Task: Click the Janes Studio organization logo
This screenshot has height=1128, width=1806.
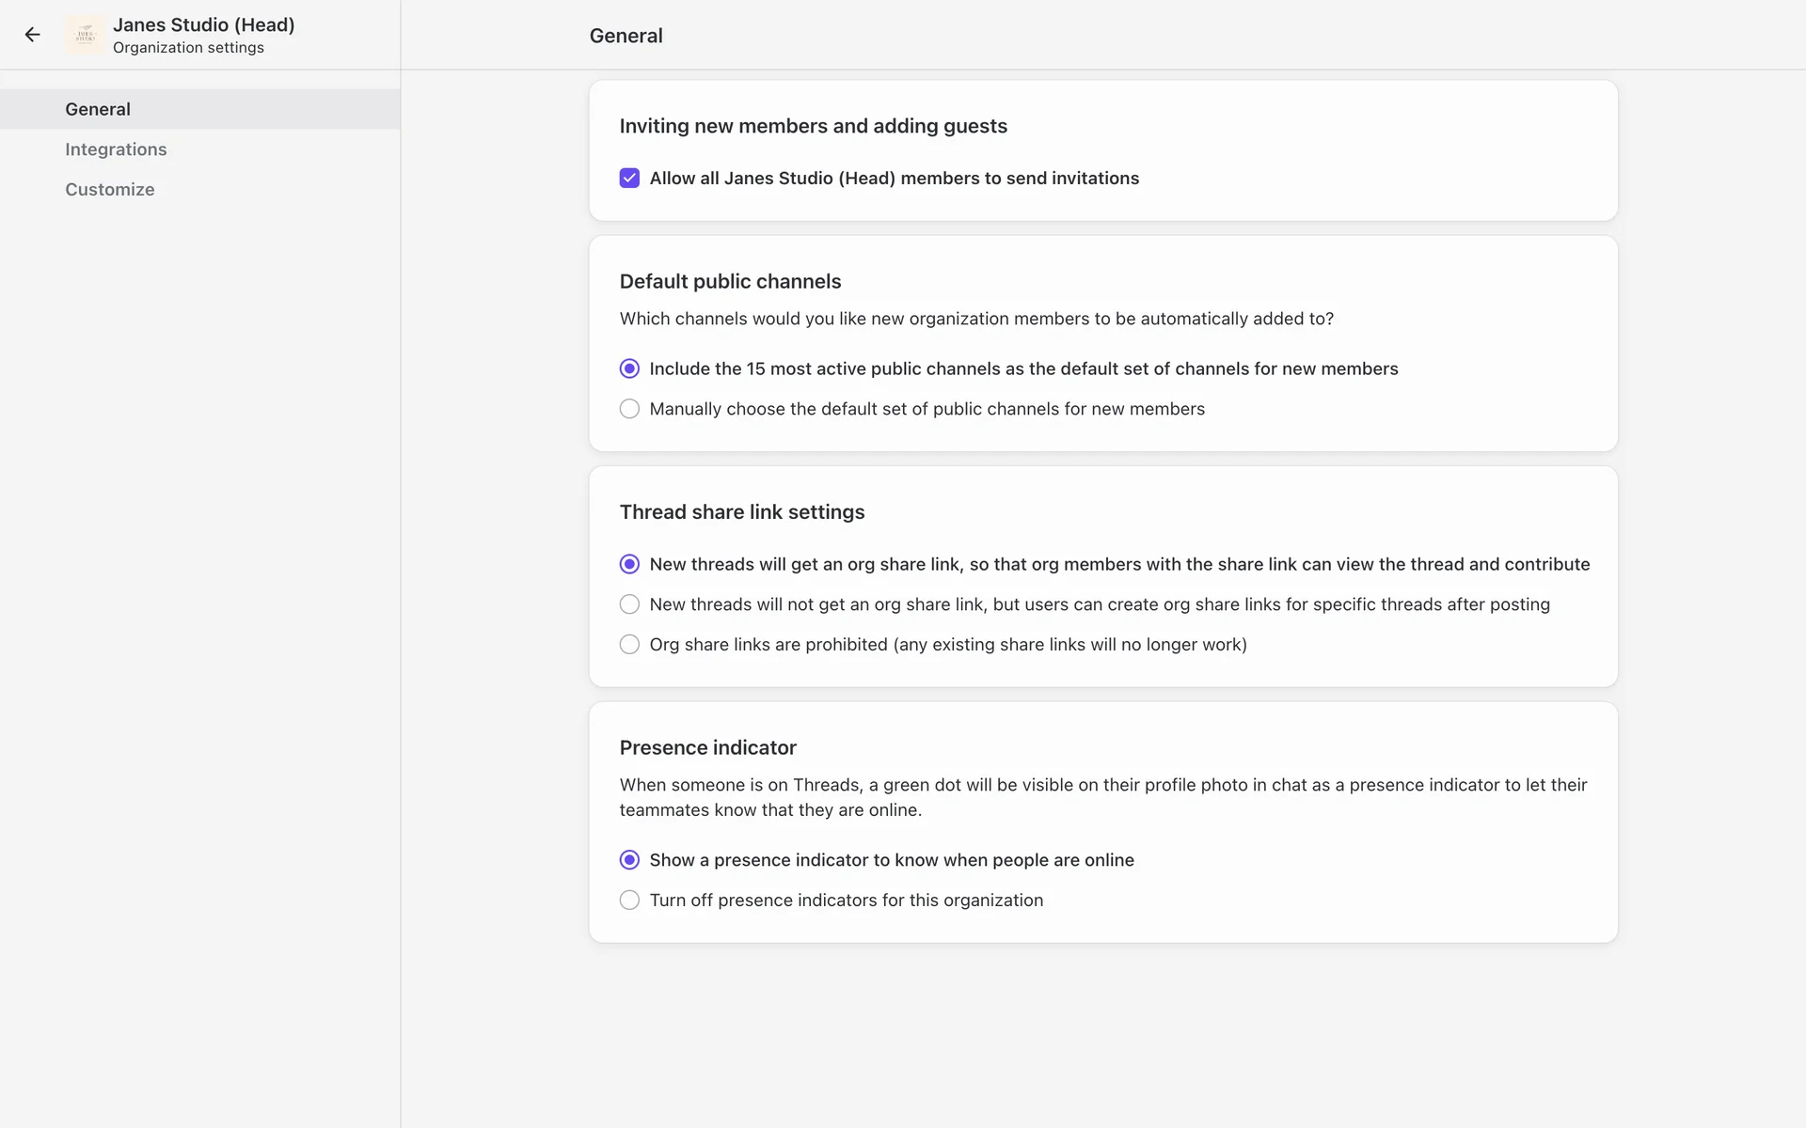Action: 86,35
